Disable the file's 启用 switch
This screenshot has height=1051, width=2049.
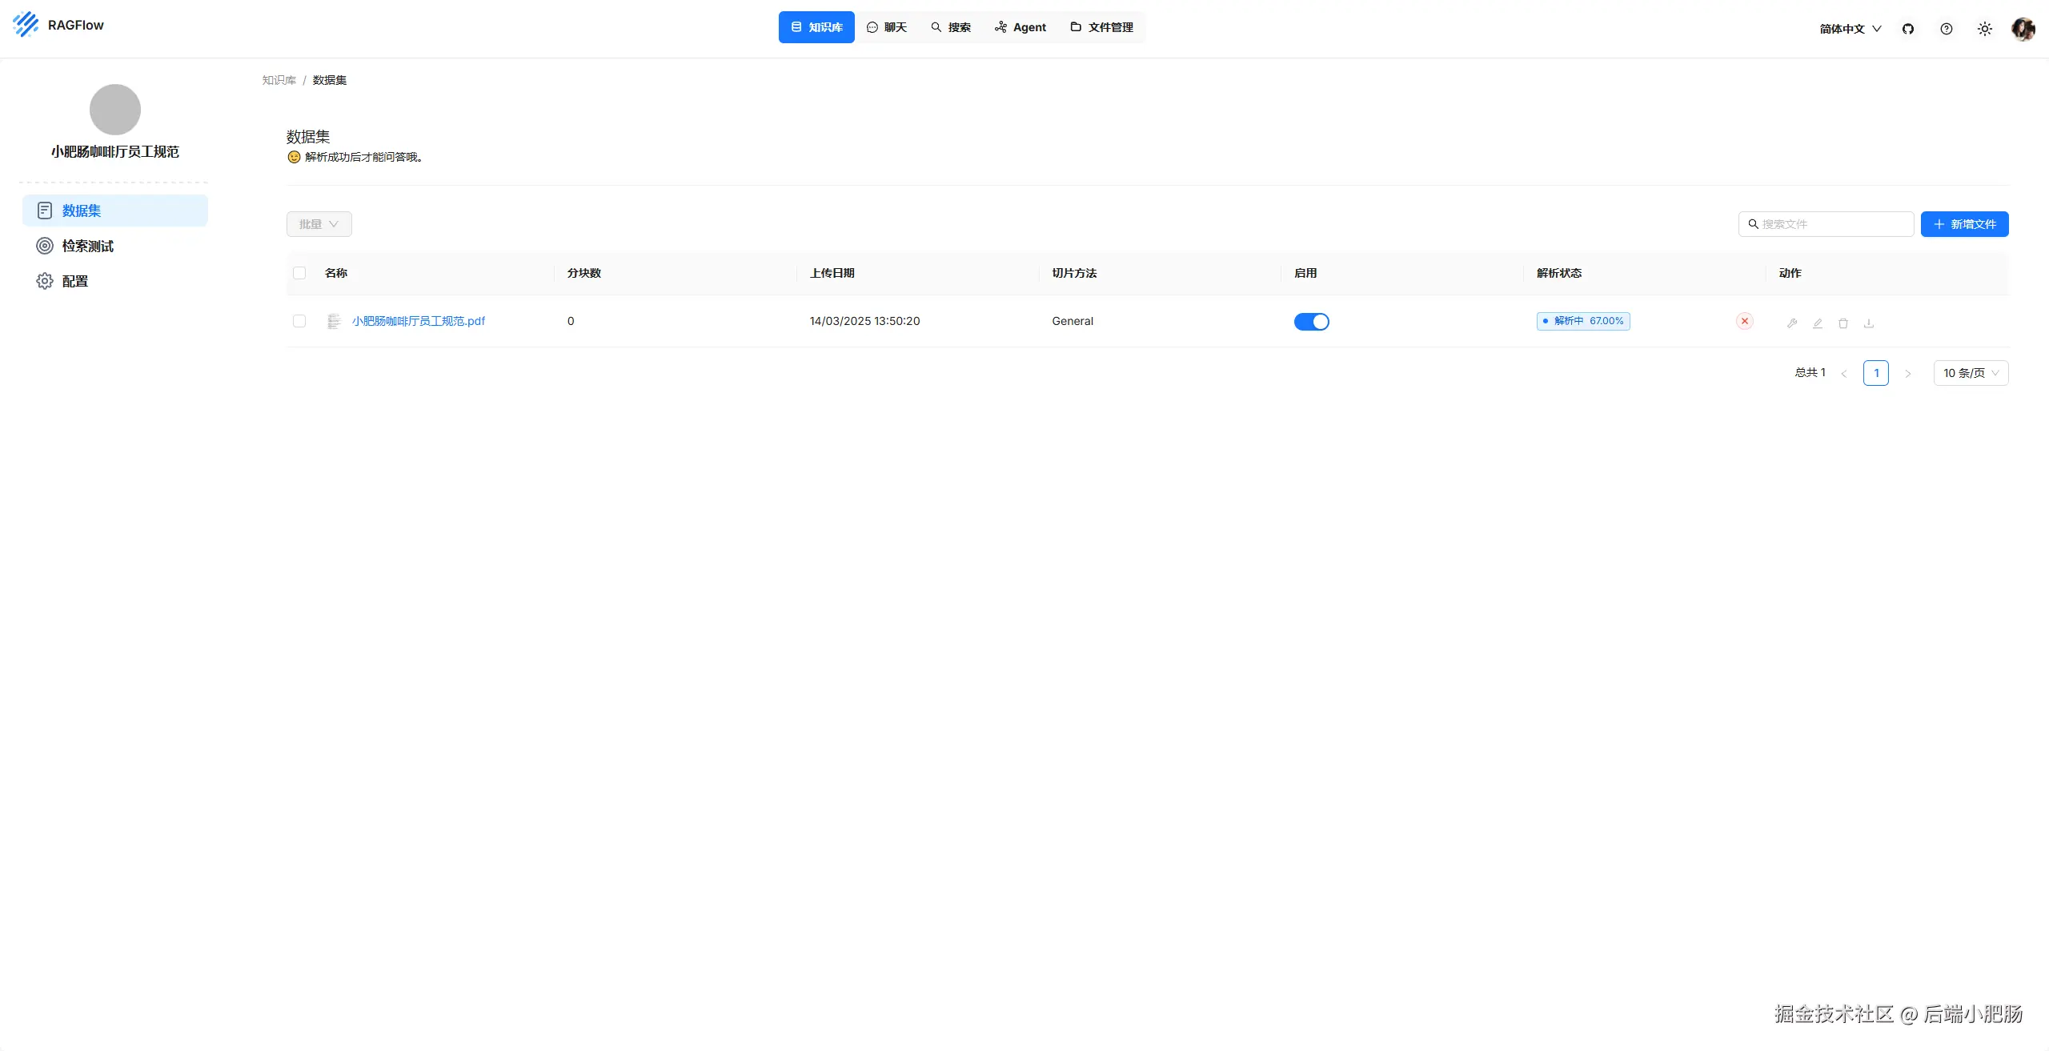pos(1311,322)
